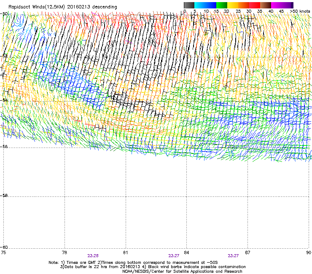Click the 'Rapidscat Winds(12.5KM)' title text

[37, 7]
